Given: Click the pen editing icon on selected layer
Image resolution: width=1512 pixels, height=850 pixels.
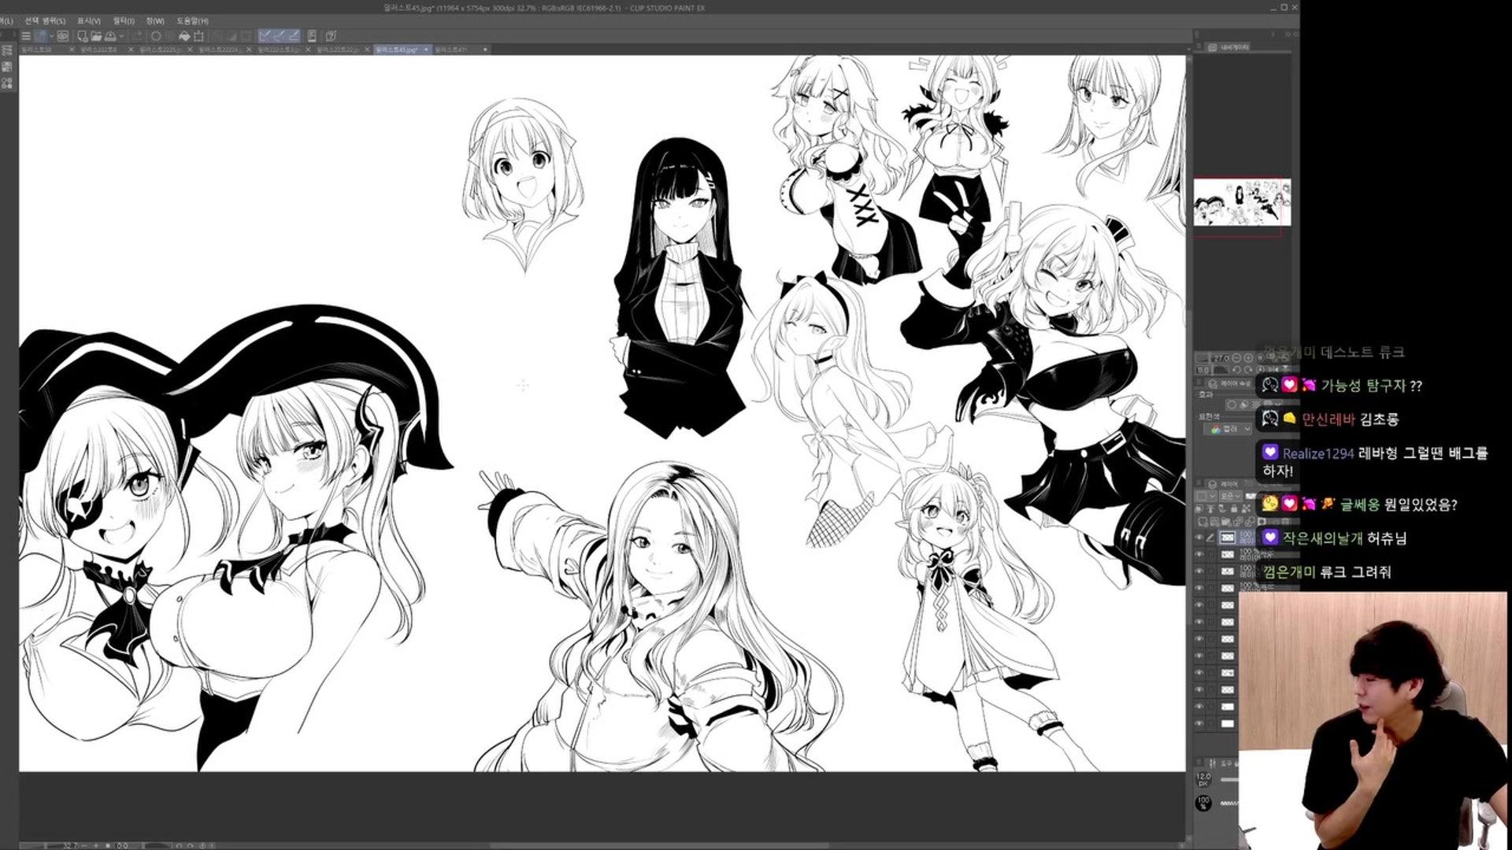Looking at the screenshot, I should pos(1210,538).
